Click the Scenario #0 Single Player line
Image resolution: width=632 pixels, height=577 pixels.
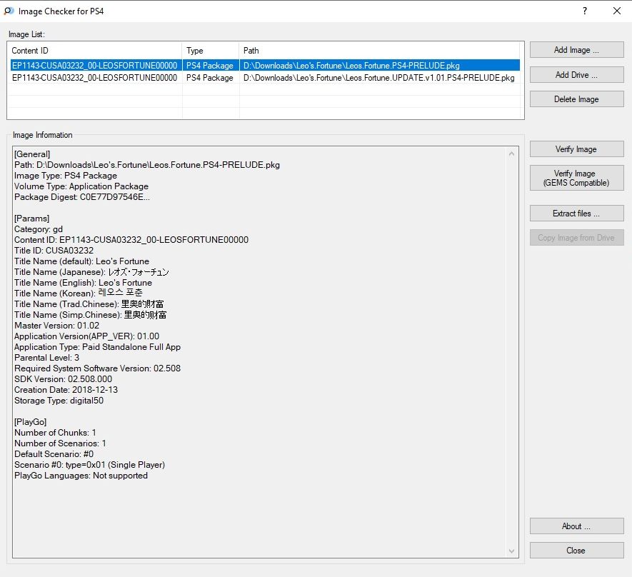(x=89, y=465)
